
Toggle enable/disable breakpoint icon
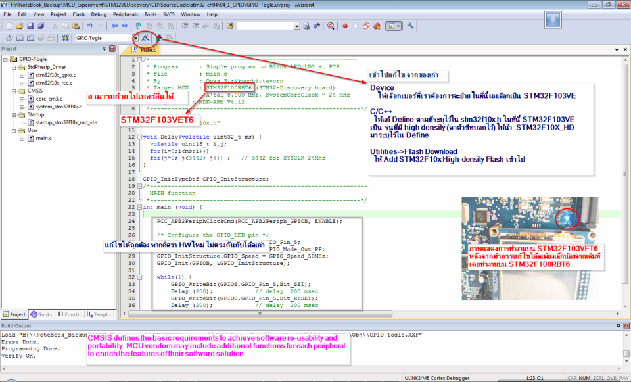pyautogui.click(x=356, y=26)
